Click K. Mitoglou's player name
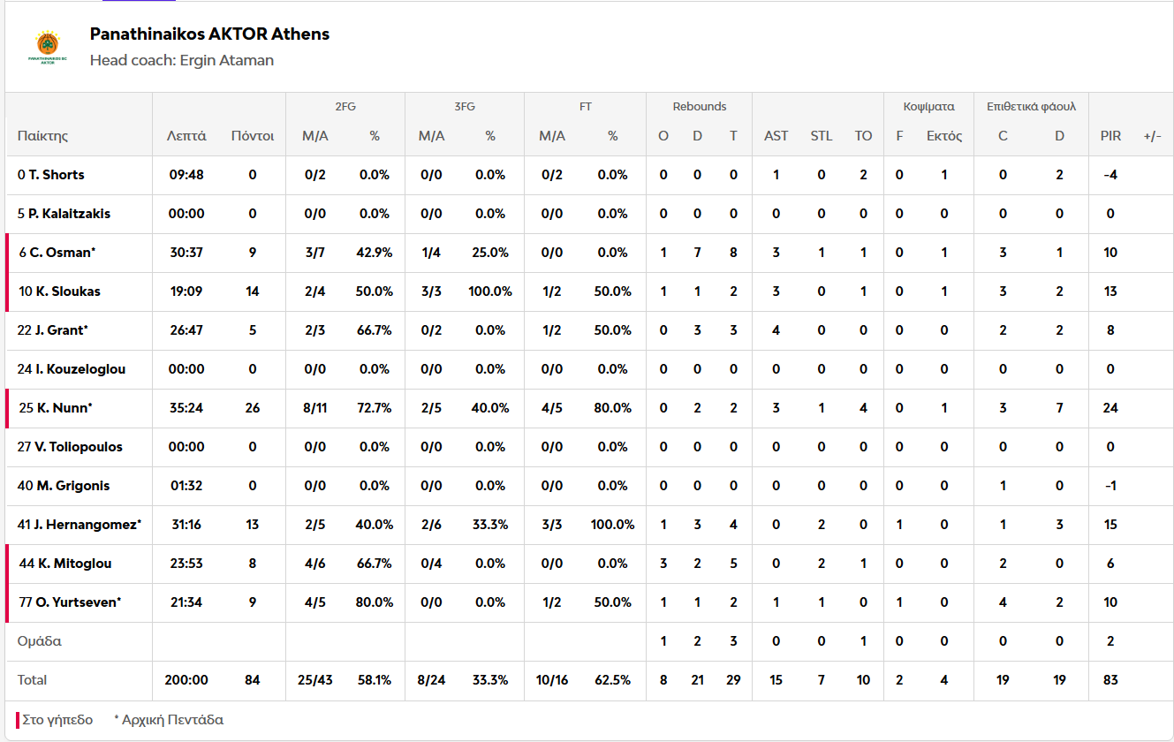 (72, 564)
